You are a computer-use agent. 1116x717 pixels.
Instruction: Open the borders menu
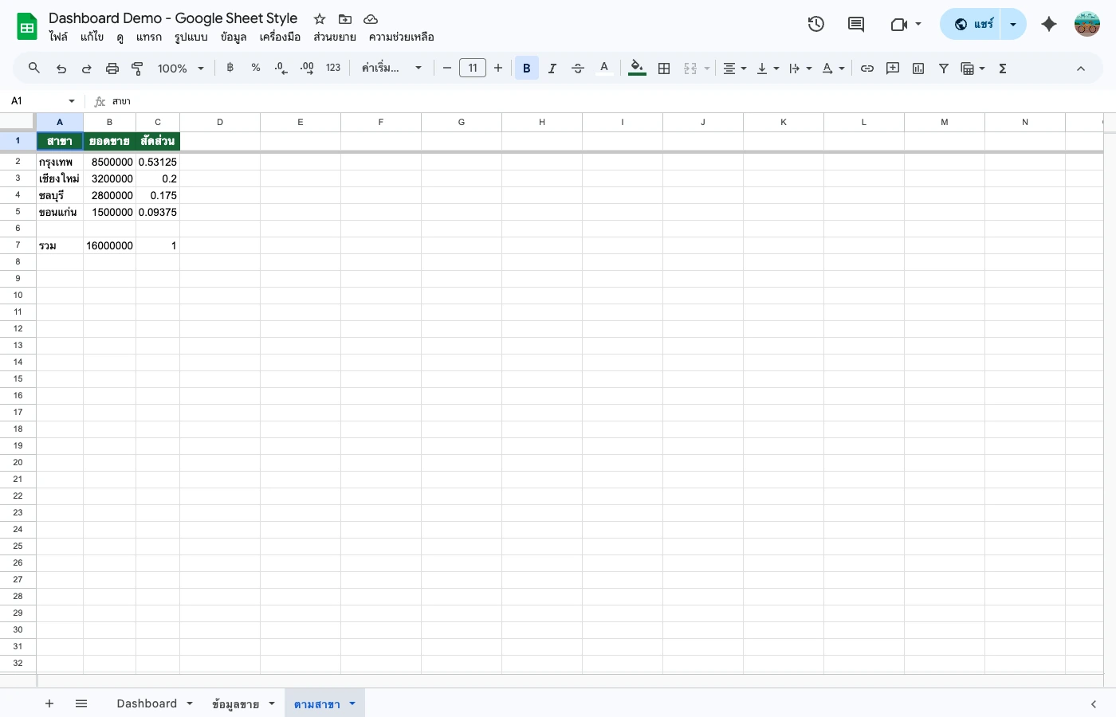[664, 68]
